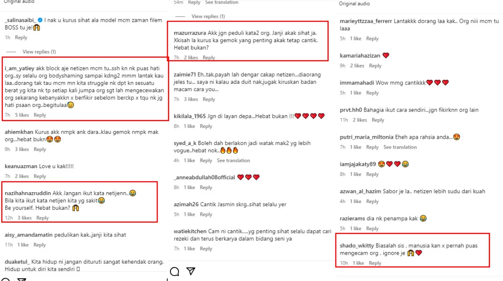Reply to watiekitchen's comment
The image size is (503, 281).
(206, 249)
